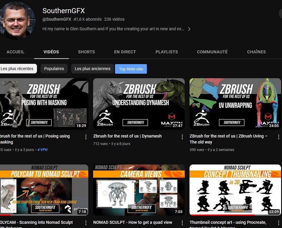The width and height of the screenshot is (282, 228).
Task: Open the COMMUNAUTÉ tab
Action: pos(212,52)
